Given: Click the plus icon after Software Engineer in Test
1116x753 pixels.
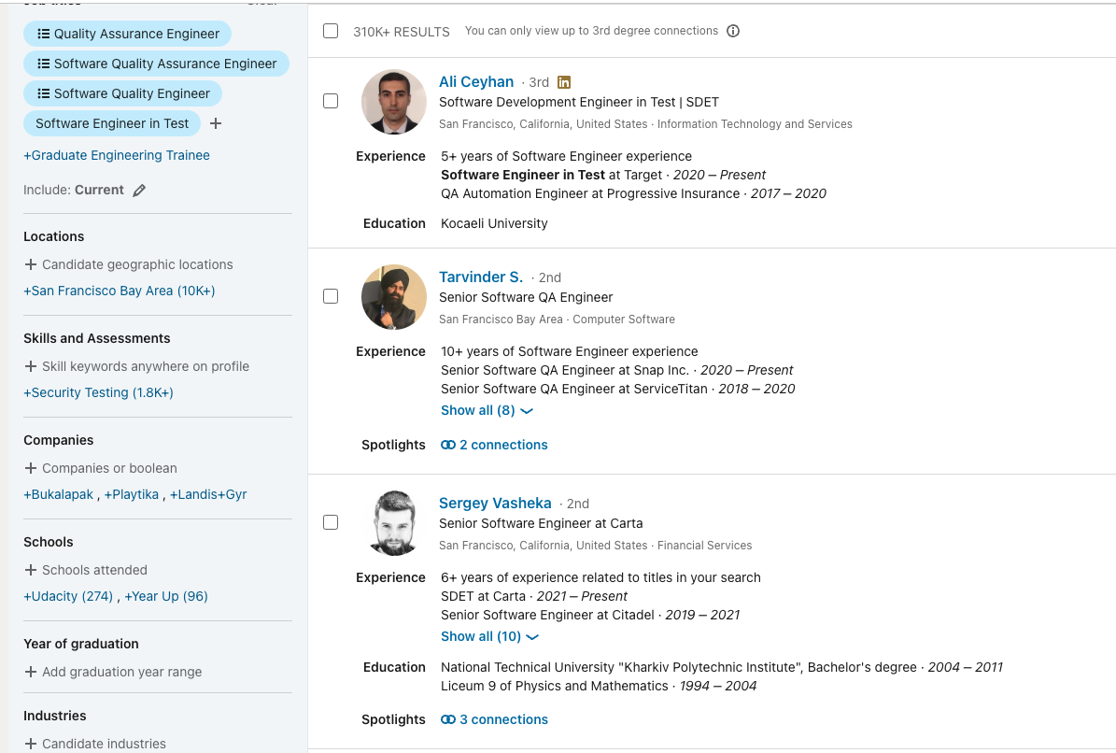Looking at the screenshot, I should [x=216, y=124].
